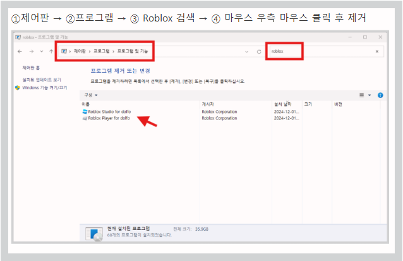Select Roblox Studio for dolfo entry
Screen dimensions: 403x261
click(109, 112)
